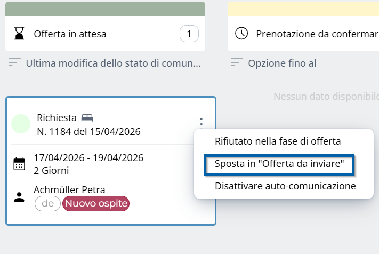Click the Nuovo ospite tag
The image size is (379, 254).
point(96,203)
